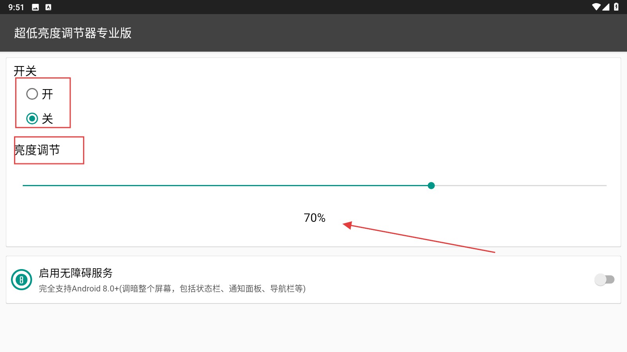Click the 9:51 clock in status bar
This screenshot has width=627, height=352.
click(x=16, y=7)
